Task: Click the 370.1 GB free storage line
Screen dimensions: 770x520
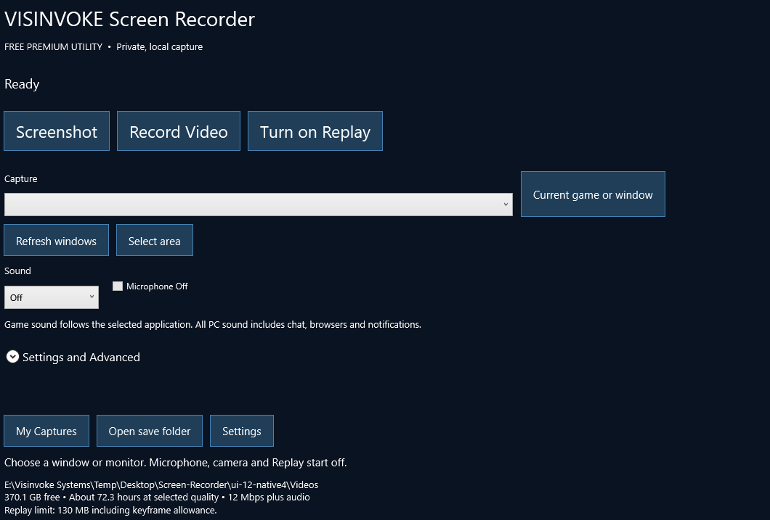Action: pyautogui.click(x=157, y=497)
